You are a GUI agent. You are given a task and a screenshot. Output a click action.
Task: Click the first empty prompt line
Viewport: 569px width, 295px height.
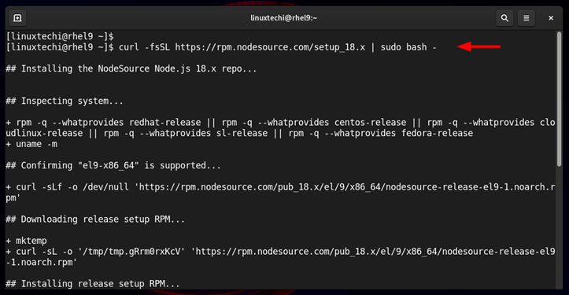pyautogui.click(x=60, y=36)
